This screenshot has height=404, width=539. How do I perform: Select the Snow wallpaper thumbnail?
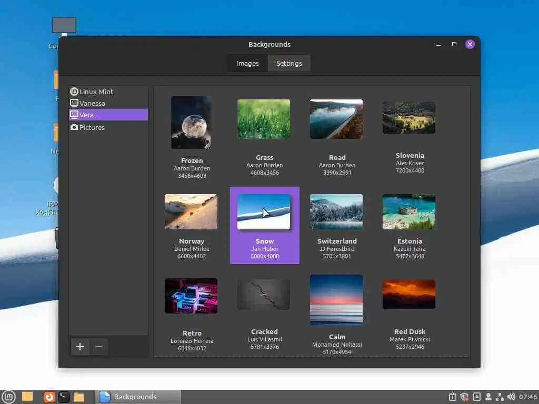[x=264, y=211]
